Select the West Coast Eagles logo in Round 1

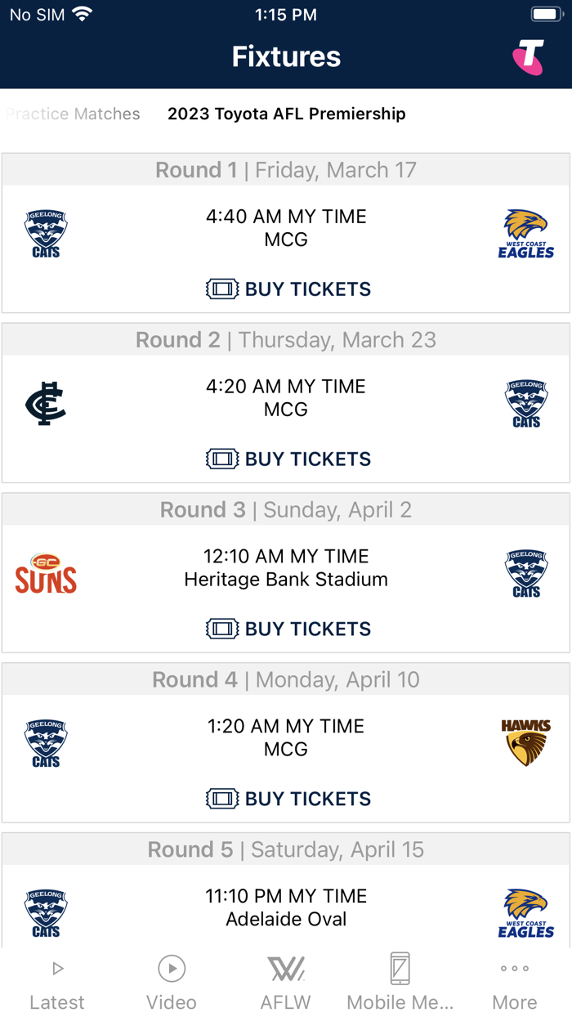(526, 233)
